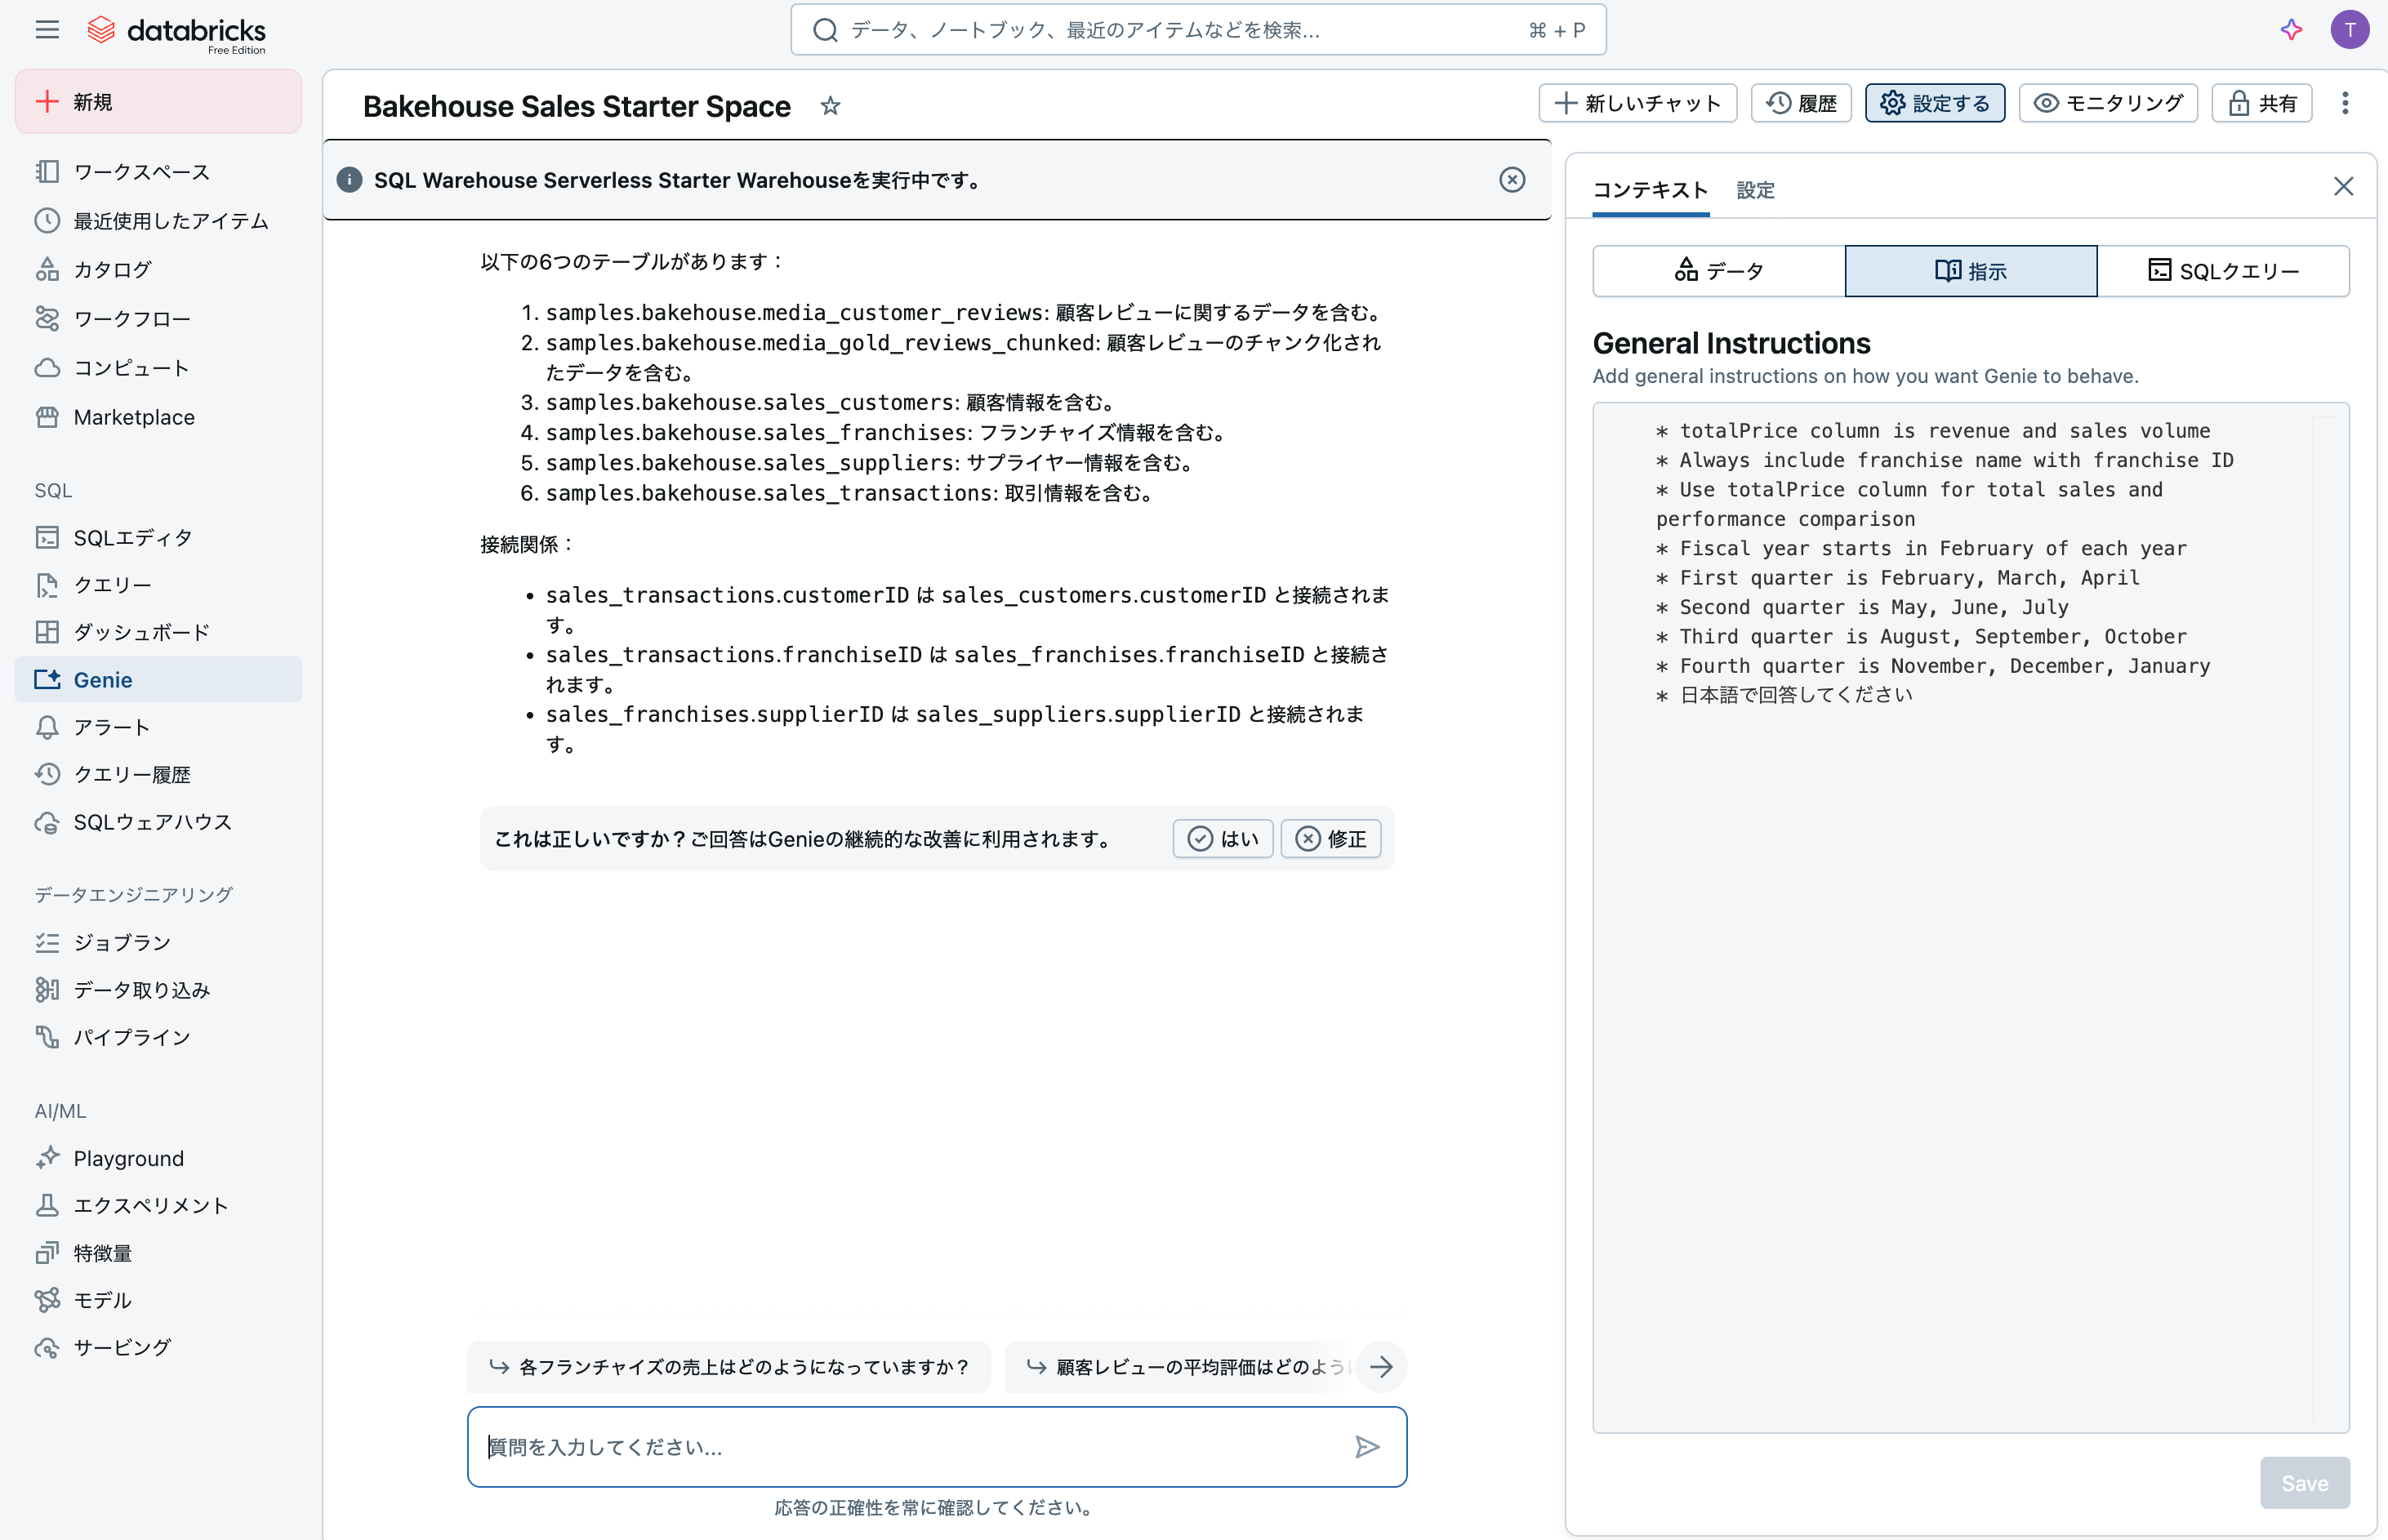Favorite the space with star icon
Screen dimensions: 2388x1540
pyautogui.click(x=830, y=105)
